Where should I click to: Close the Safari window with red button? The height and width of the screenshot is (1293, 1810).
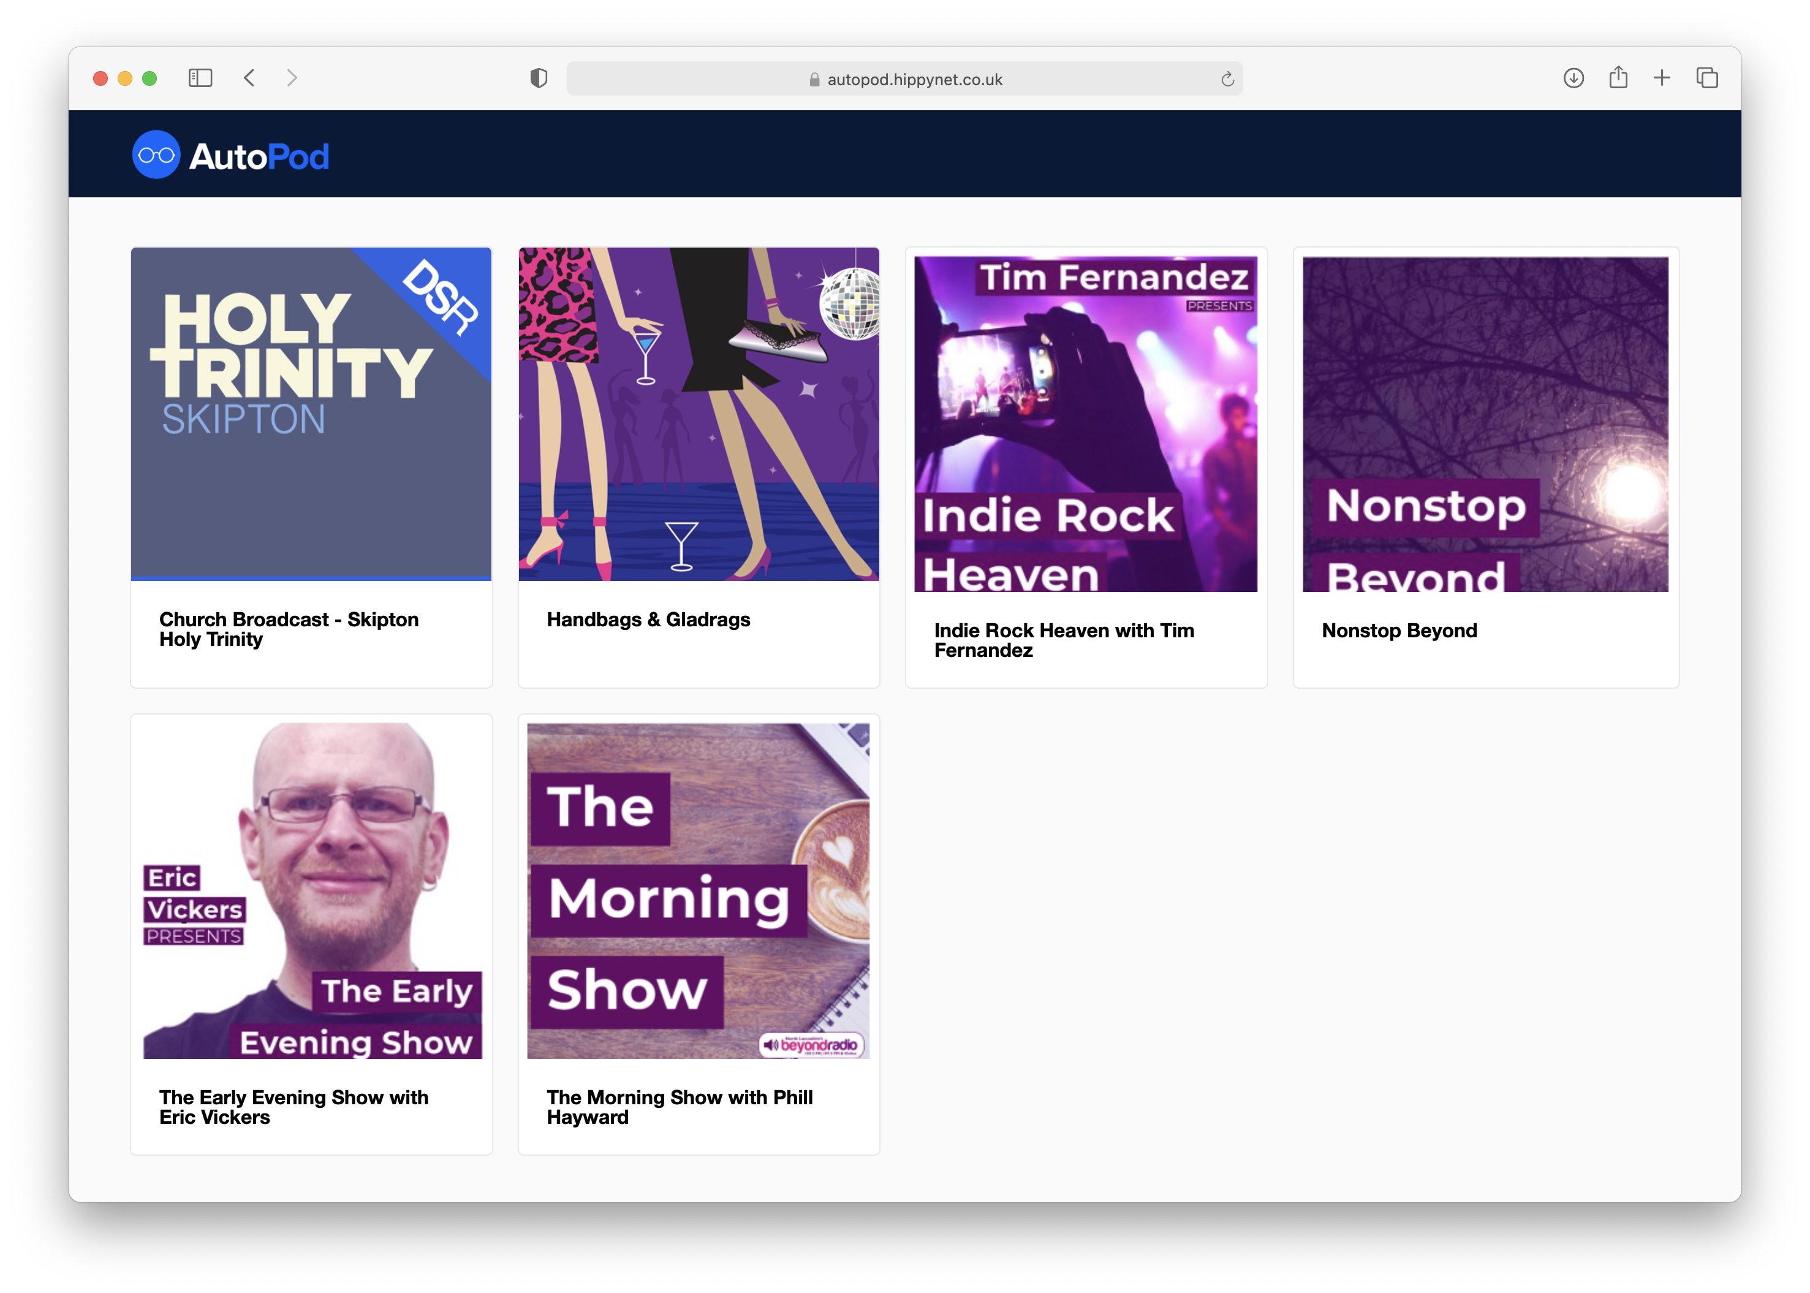100,78
